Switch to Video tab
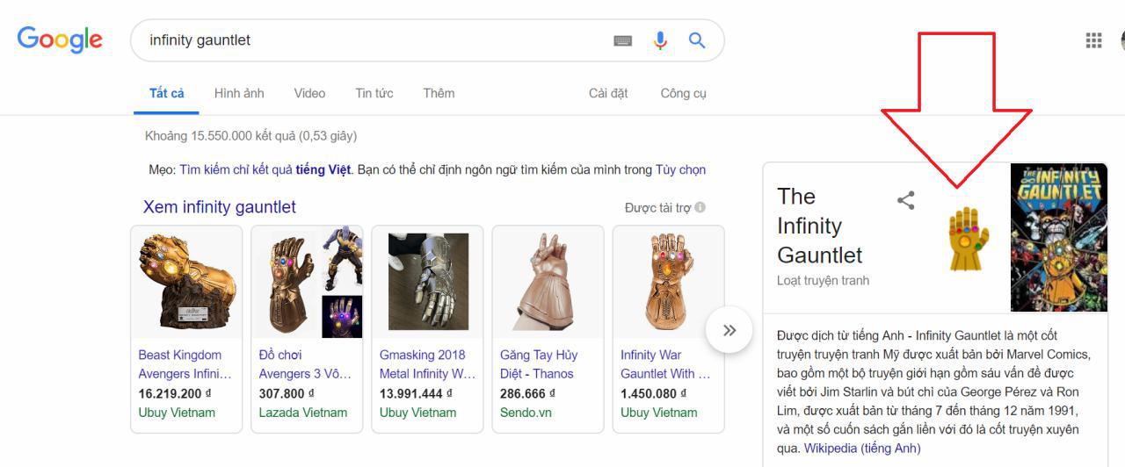This screenshot has width=1125, height=467. pyautogui.click(x=309, y=93)
